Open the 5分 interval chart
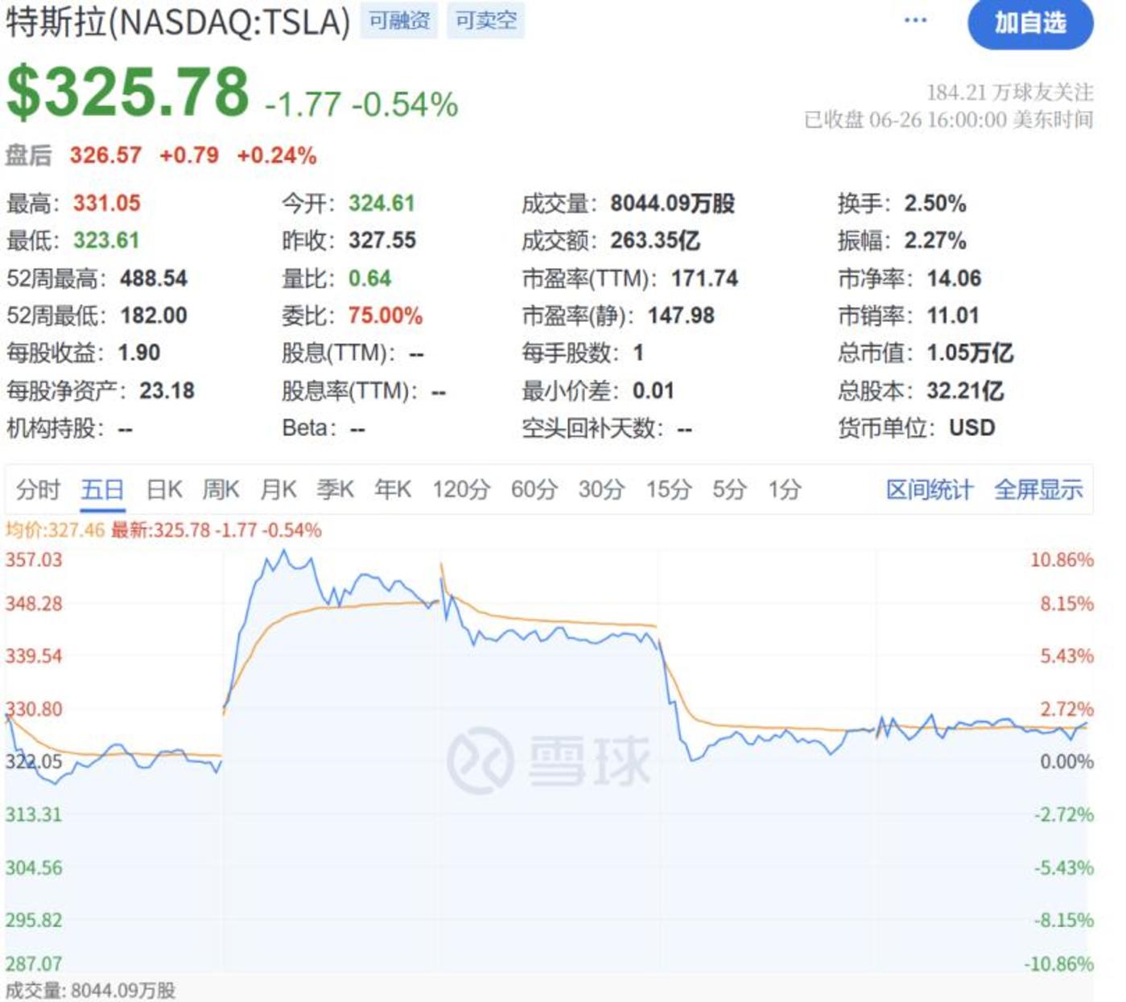1126x1002 pixels. 729,489
